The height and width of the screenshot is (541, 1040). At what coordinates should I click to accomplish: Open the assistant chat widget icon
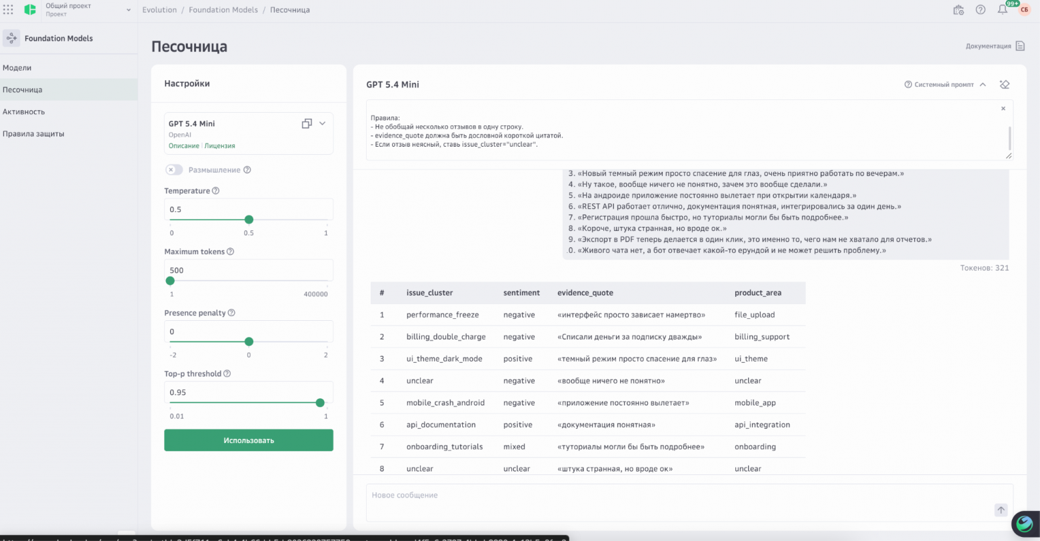pyautogui.click(x=1024, y=524)
